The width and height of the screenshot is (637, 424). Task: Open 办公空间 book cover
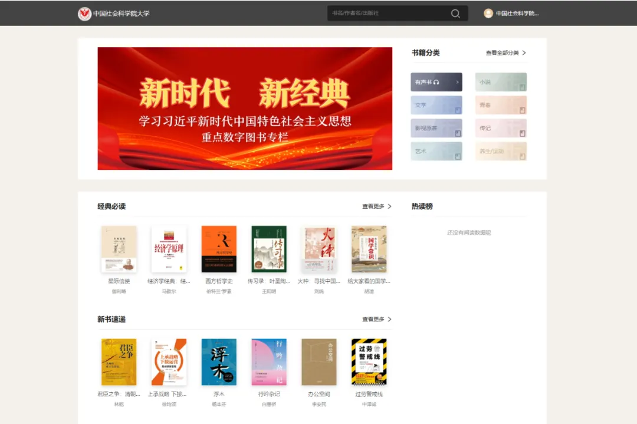(x=319, y=362)
